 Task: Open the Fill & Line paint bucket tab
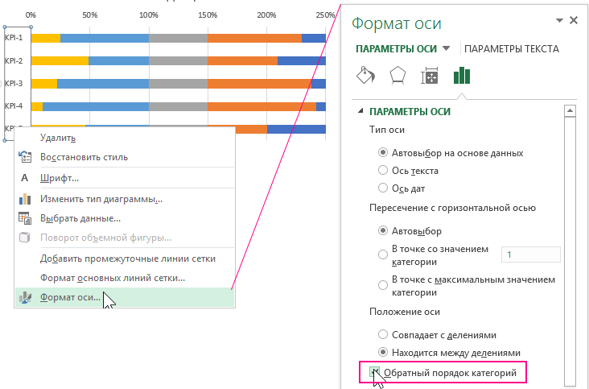click(365, 75)
